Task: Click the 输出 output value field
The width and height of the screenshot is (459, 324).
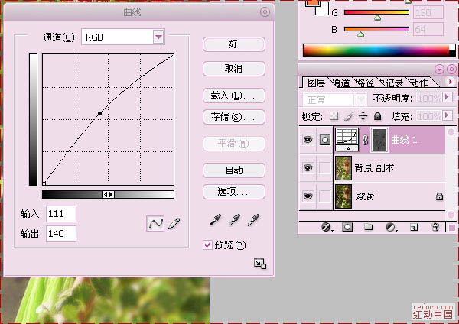Action: [61, 234]
